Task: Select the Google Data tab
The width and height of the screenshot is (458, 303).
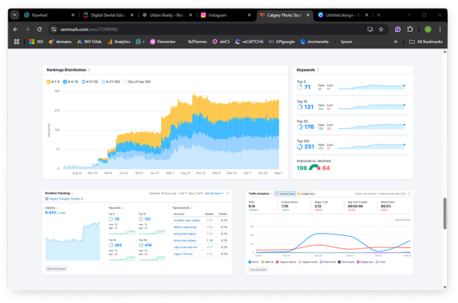Action: point(306,194)
